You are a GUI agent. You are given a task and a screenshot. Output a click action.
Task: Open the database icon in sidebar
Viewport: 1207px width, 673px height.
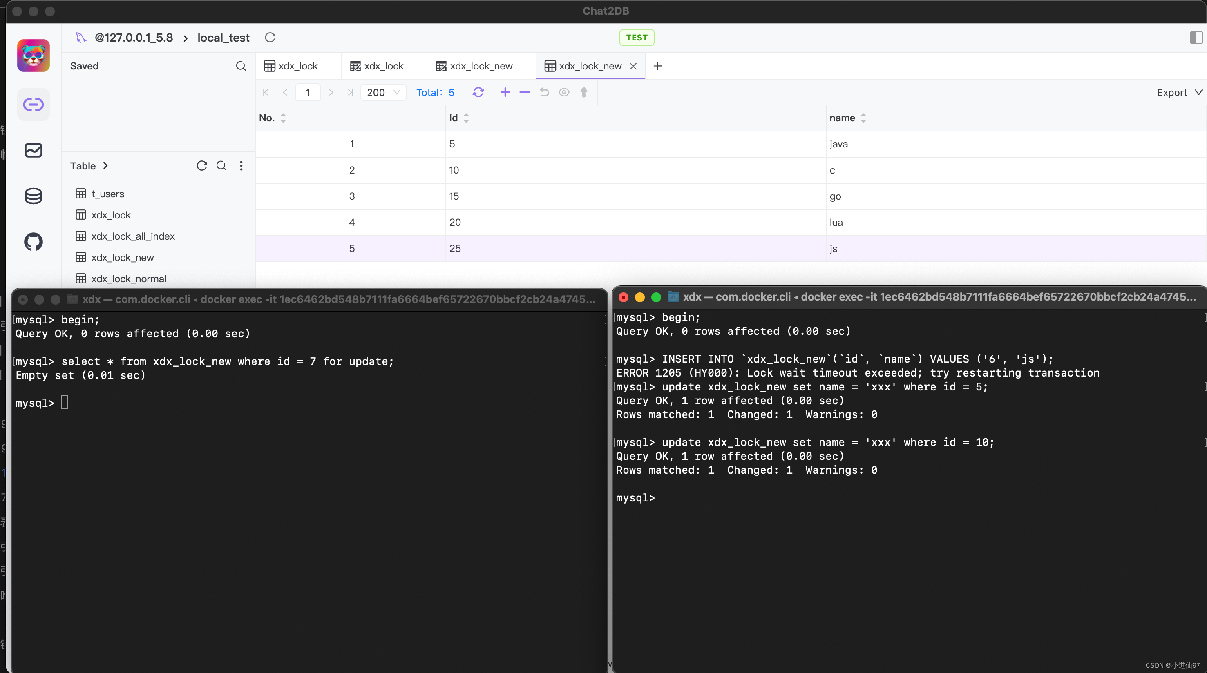click(33, 196)
